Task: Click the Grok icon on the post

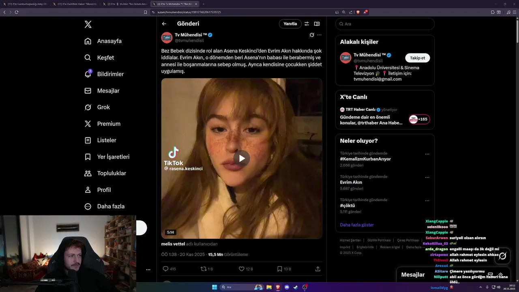Action: tap(312, 35)
